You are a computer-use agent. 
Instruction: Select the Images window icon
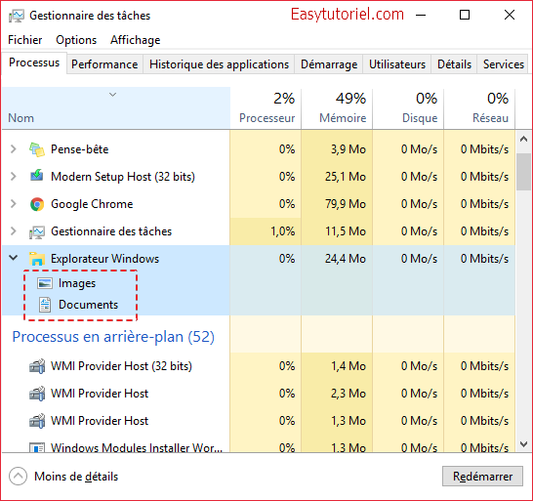45,283
